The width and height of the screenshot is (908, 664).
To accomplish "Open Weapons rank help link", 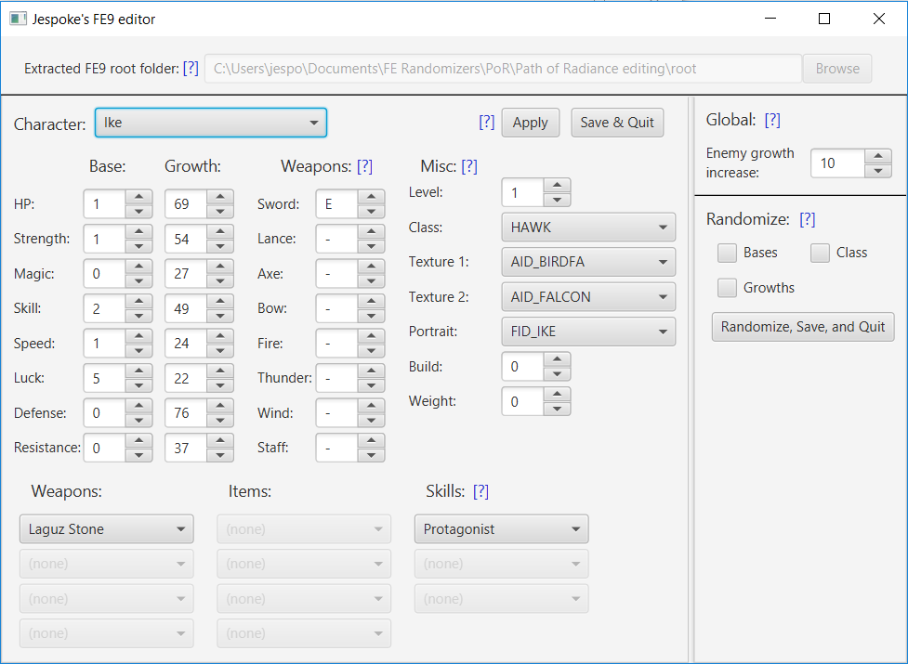I will (365, 166).
